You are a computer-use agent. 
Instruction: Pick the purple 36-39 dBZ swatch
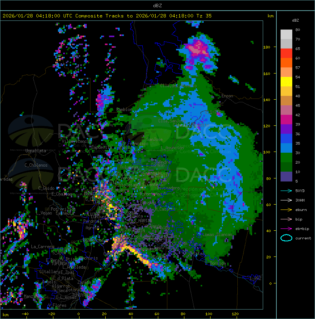point(286,129)
